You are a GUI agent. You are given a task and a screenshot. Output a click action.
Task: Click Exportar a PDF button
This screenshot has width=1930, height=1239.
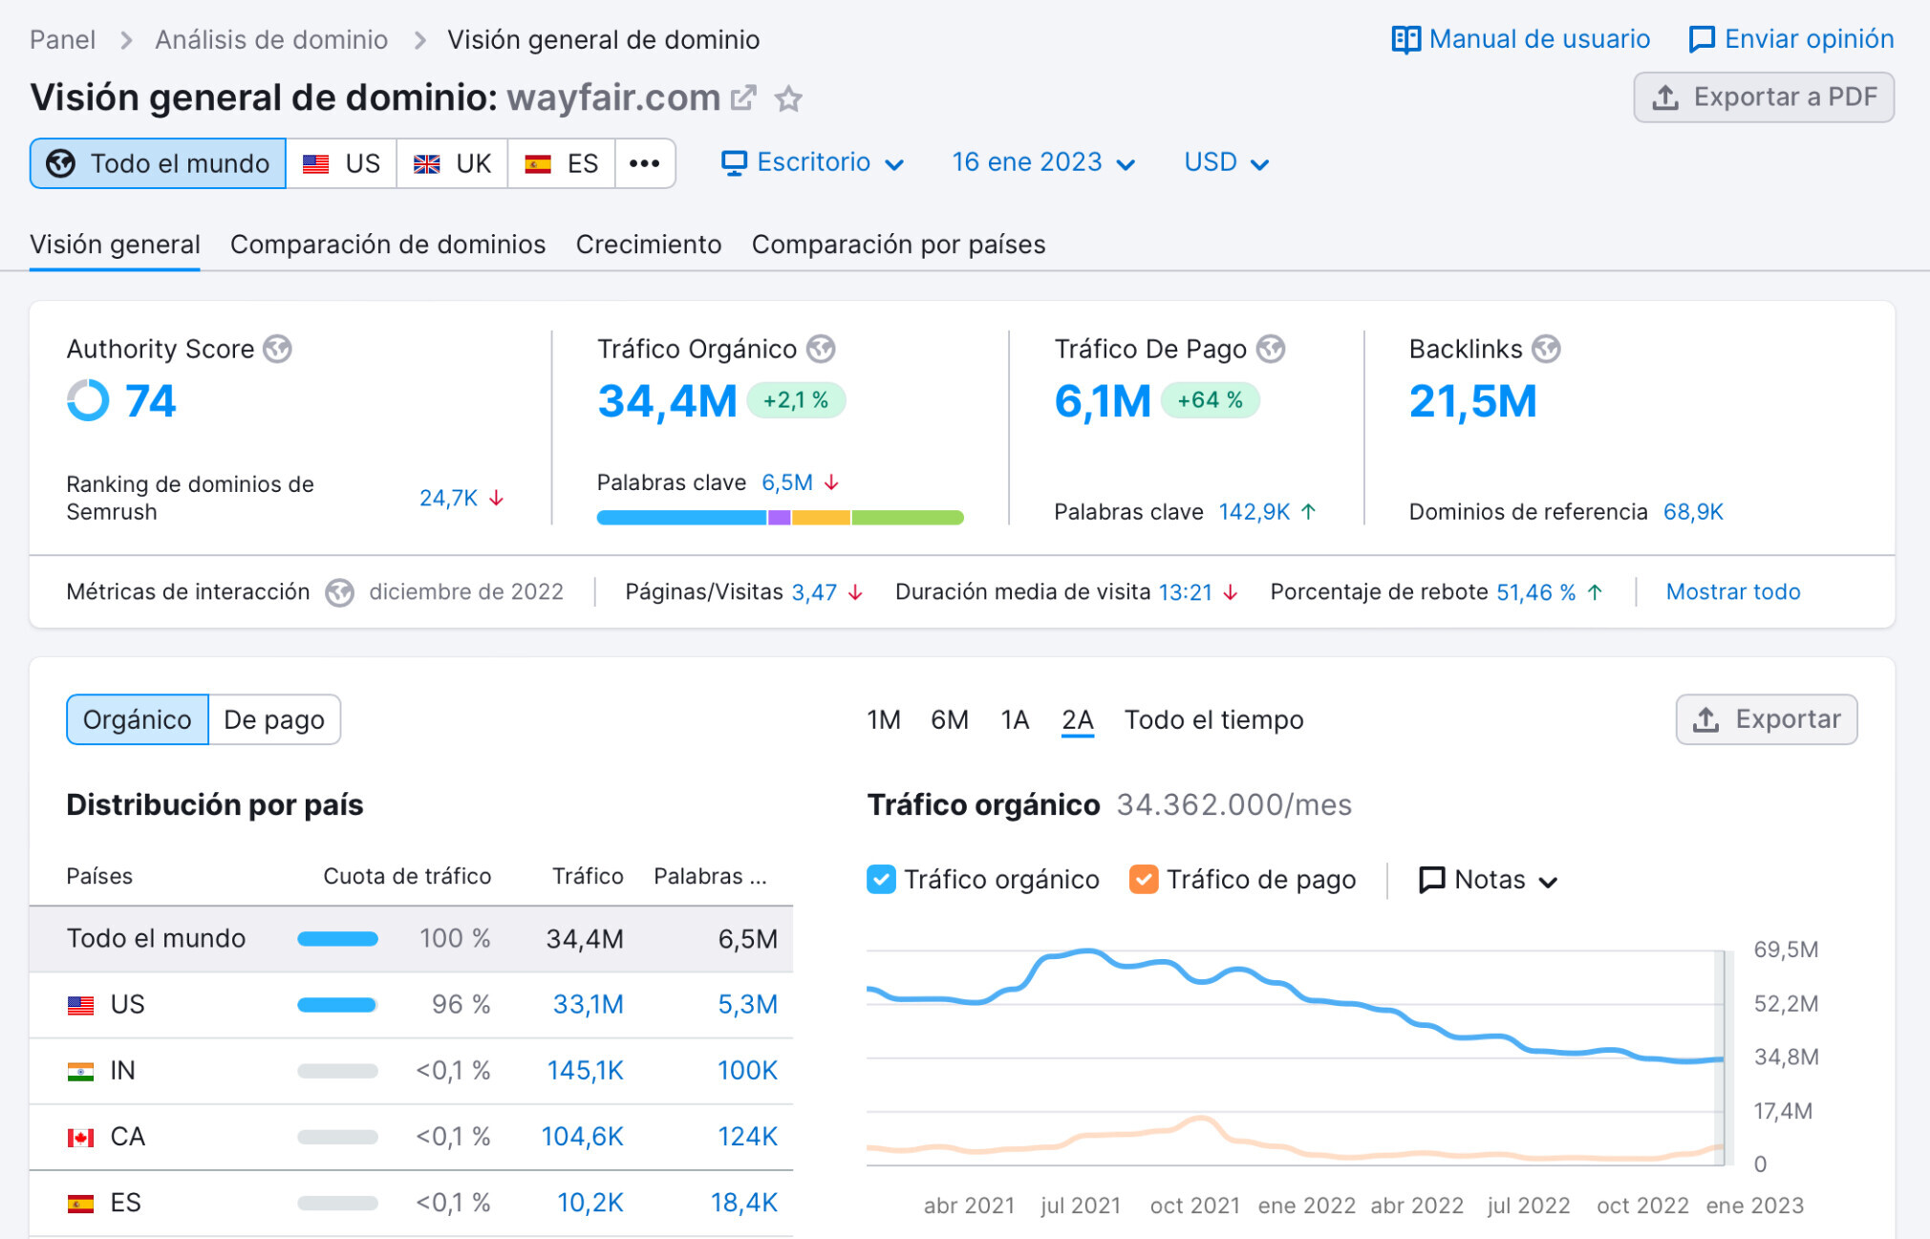pos(1764,97)
